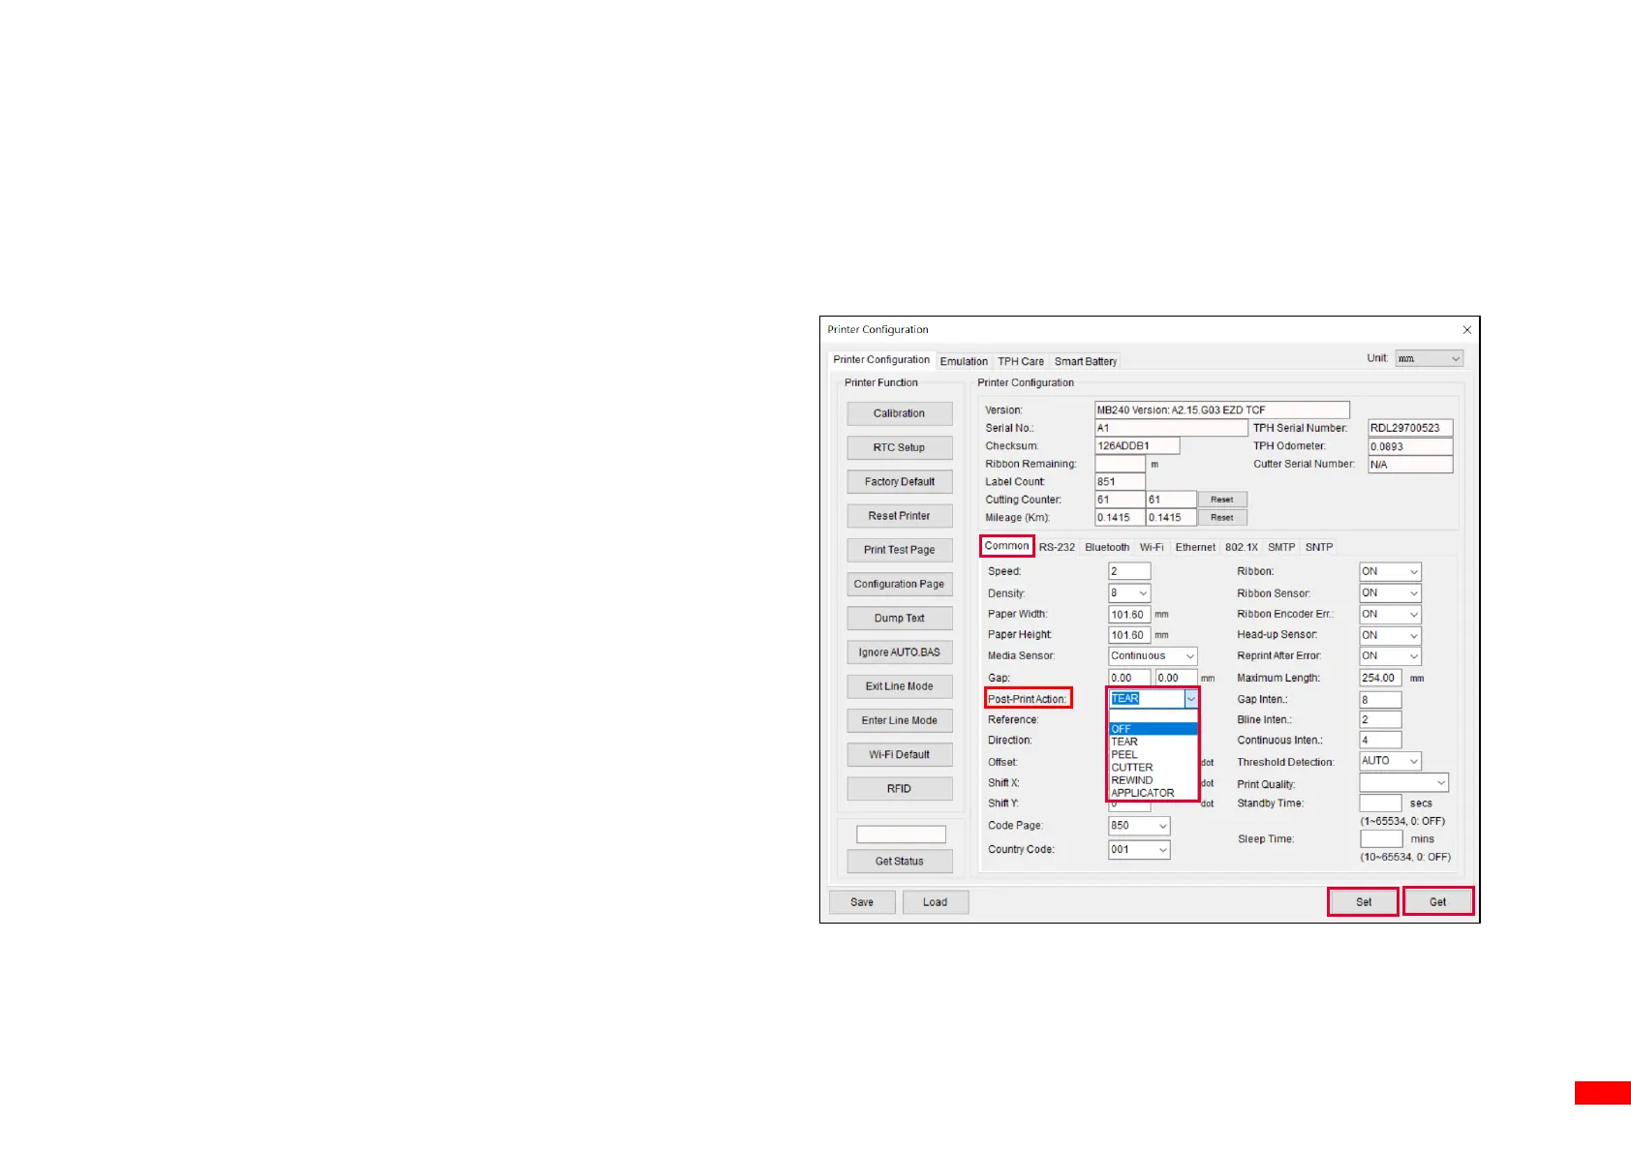Click the Continuous Inten. field
The width and height of the screenshot is (1631, 1153).
1380,740
